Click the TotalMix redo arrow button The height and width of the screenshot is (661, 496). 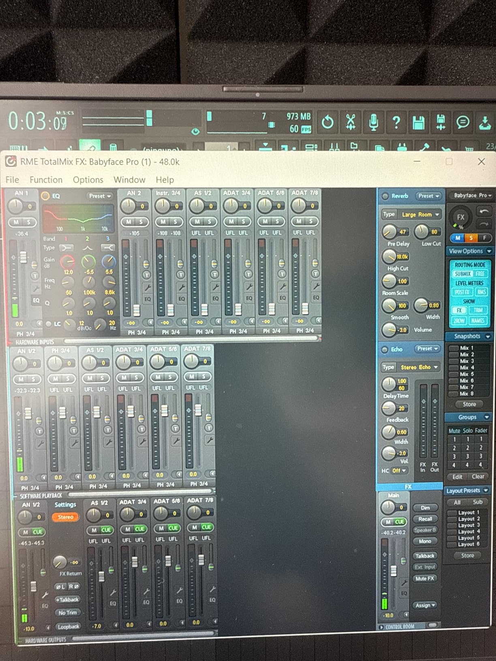point(483,224)
